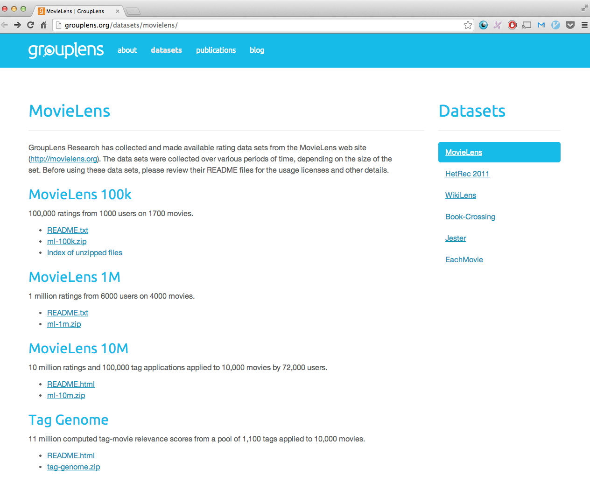Download ml-1m.zip
Image resolution: width=590 pixels, height=490 pixels.
pyautogui.click(x=64, y=324)
